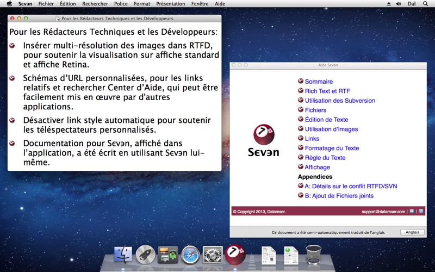Open the Dal user menu in the menu bar
The width and height of the screenshot is (435, 272).
coord(412,4)
